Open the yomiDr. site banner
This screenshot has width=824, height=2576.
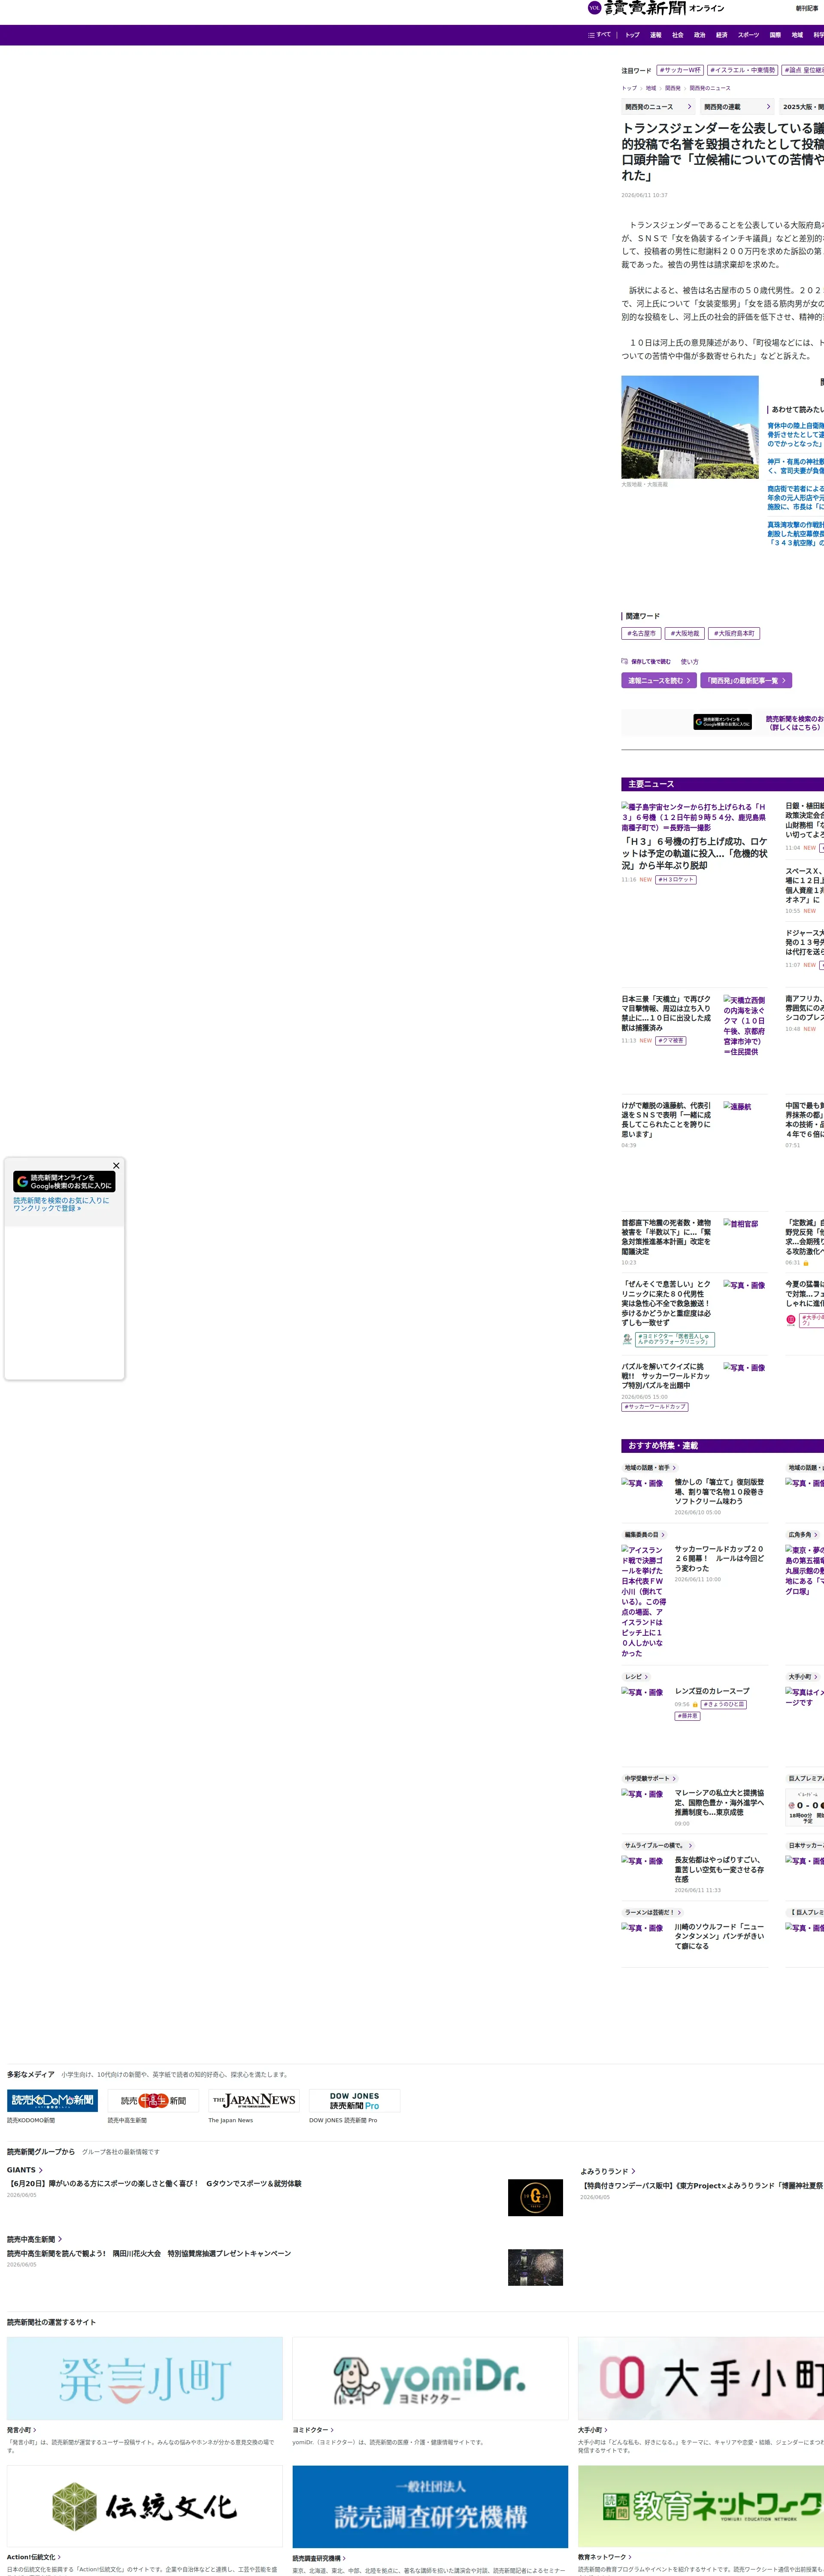pyautogui.click(x=430, y=2378)
